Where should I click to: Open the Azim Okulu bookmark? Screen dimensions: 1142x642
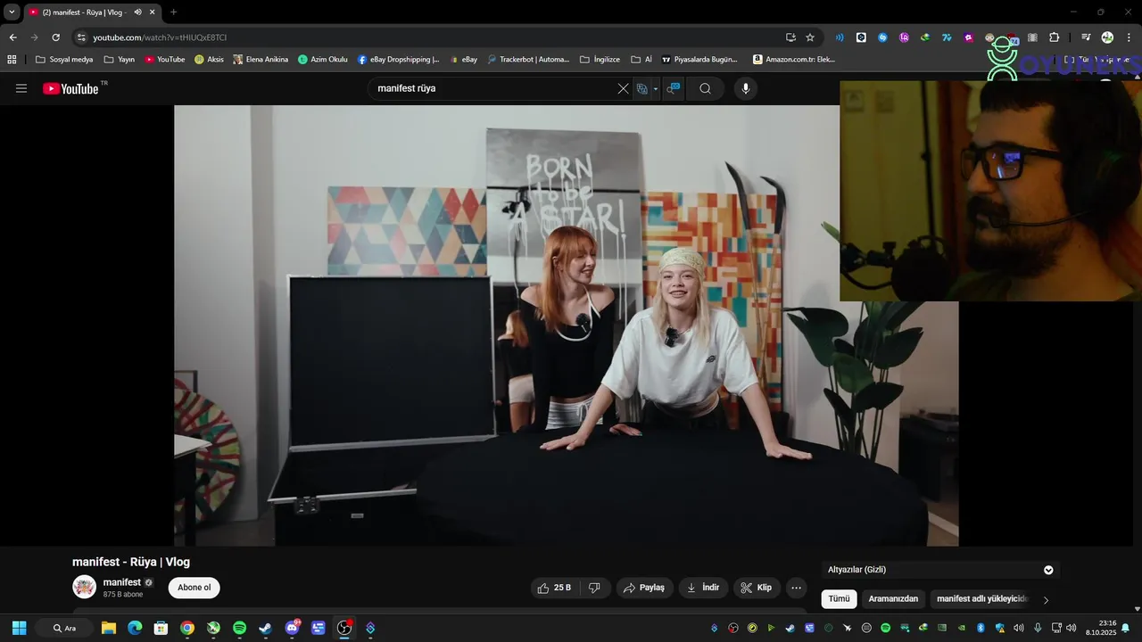323,60
